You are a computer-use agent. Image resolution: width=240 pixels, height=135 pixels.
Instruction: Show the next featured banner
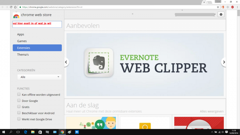[x=224, y=62]
